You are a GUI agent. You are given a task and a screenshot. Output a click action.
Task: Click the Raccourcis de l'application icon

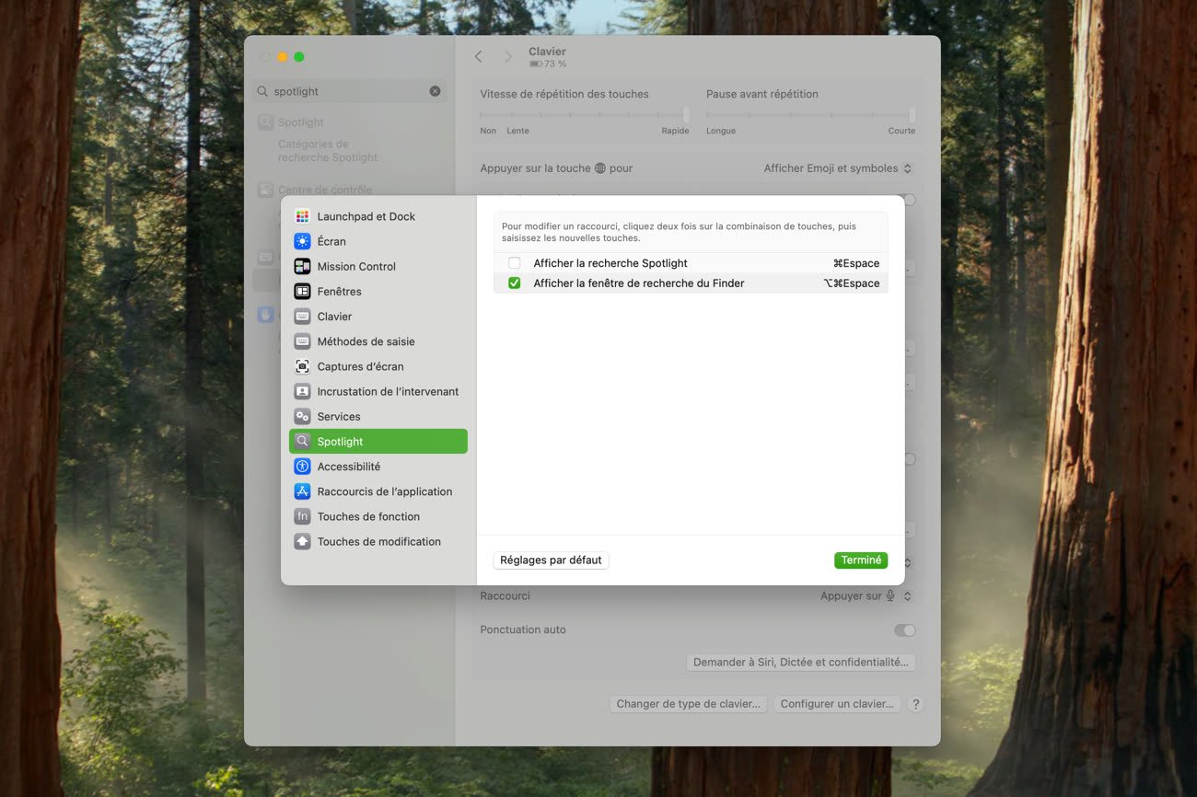click(302, 491)
